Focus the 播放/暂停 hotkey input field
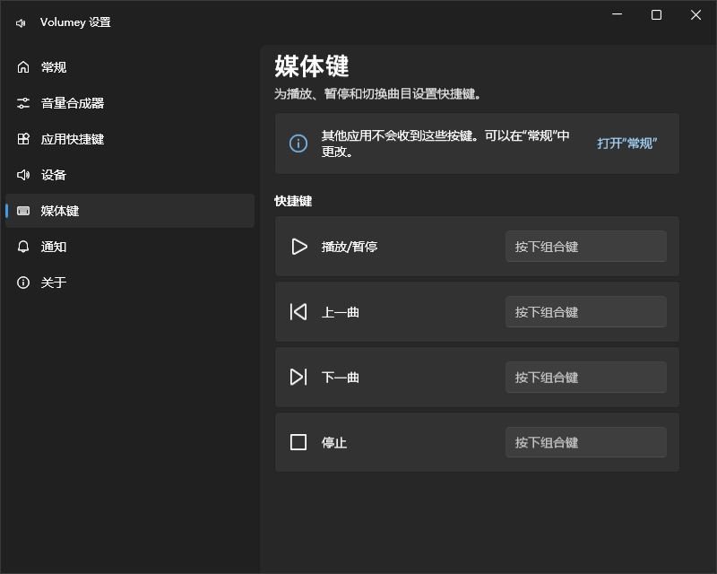This screenshot has height=574, width=717. [586, 247]
